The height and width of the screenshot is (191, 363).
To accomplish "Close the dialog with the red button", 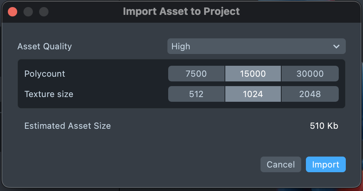I will [x=13, y=12].
